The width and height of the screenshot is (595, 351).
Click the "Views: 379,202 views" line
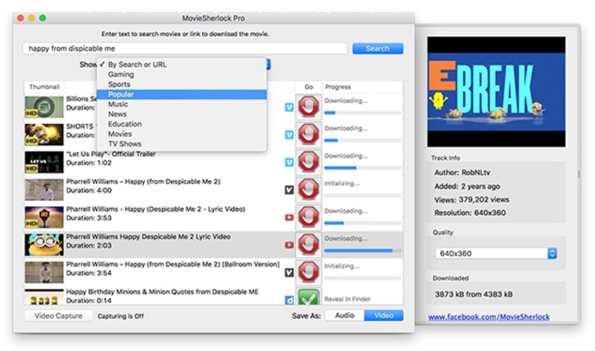[472, 200]
